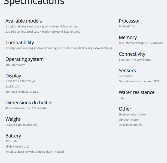Click the Operating system heading
Screen dimensions: 167x163
[25, 59]
